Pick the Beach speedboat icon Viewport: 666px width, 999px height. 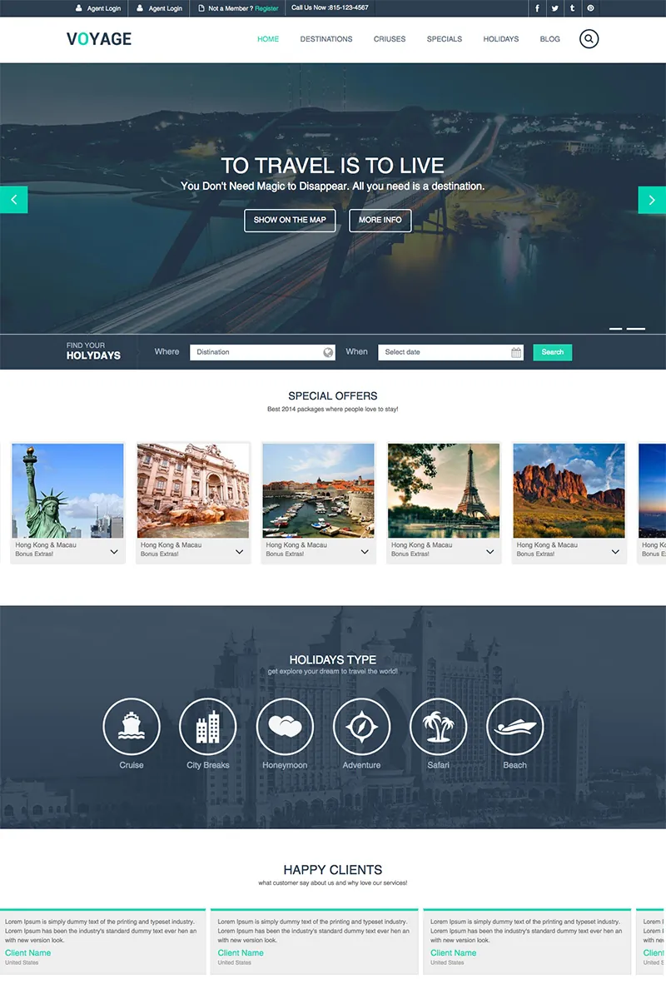coord(514,727)
